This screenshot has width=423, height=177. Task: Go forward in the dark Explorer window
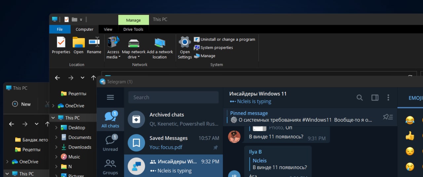tap(71, 78)
